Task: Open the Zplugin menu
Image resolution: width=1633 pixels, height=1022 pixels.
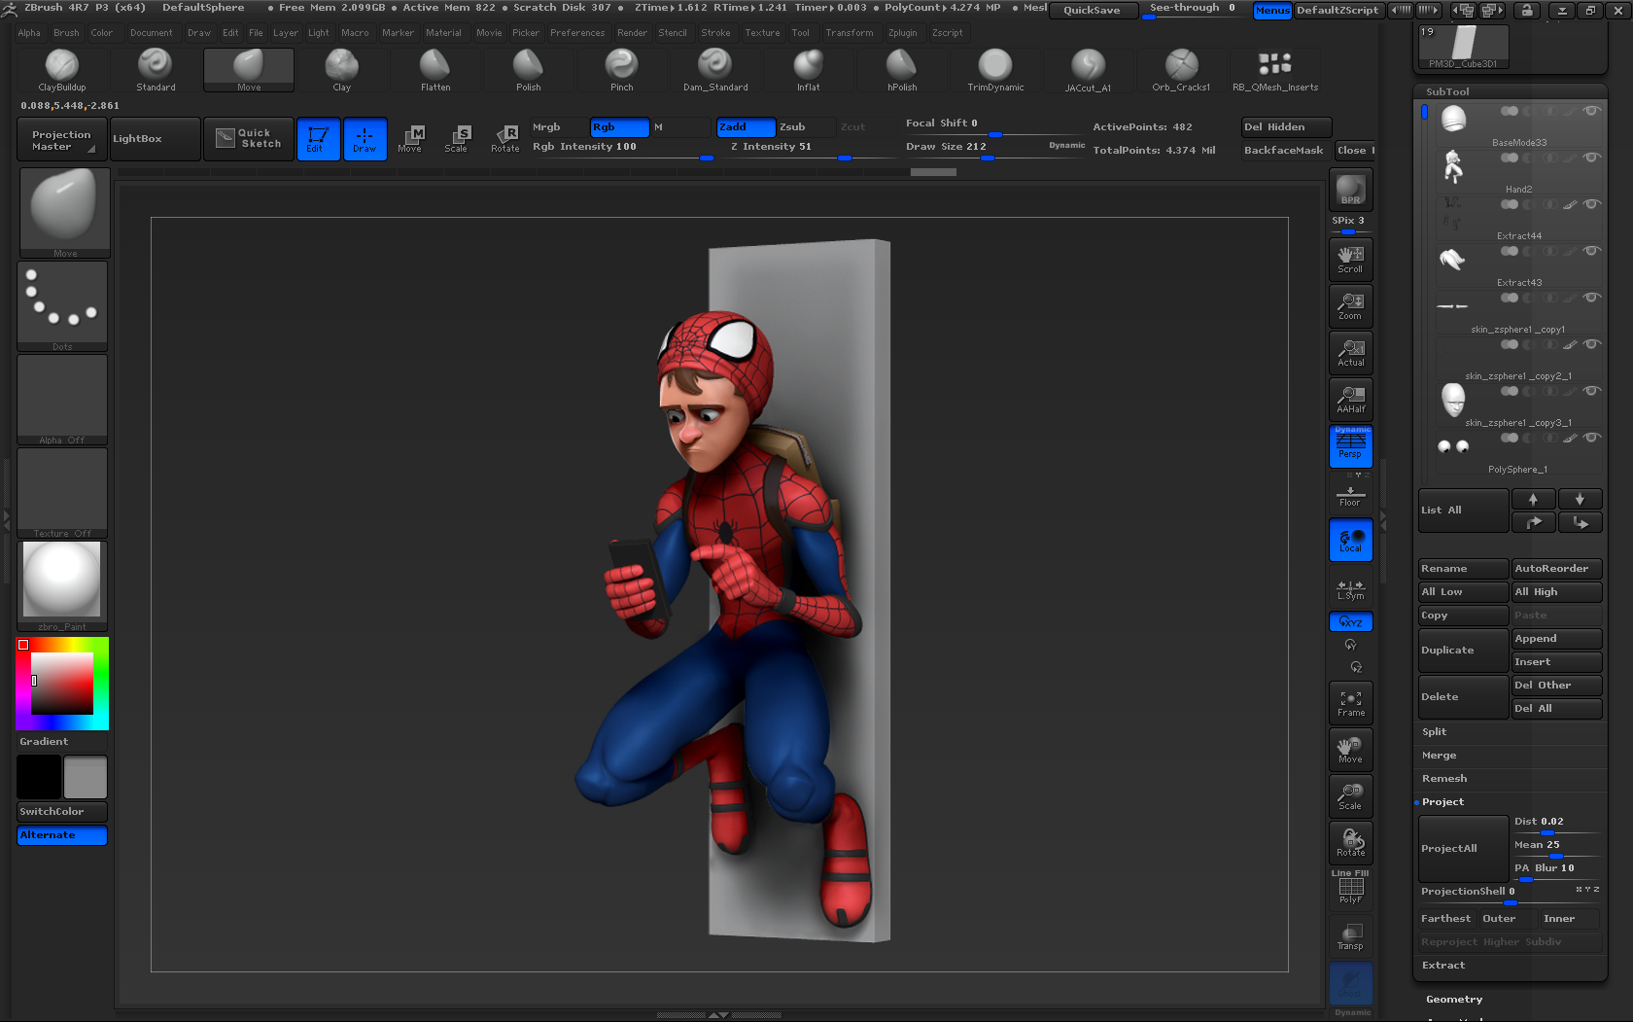Action: tap(902, 33)
